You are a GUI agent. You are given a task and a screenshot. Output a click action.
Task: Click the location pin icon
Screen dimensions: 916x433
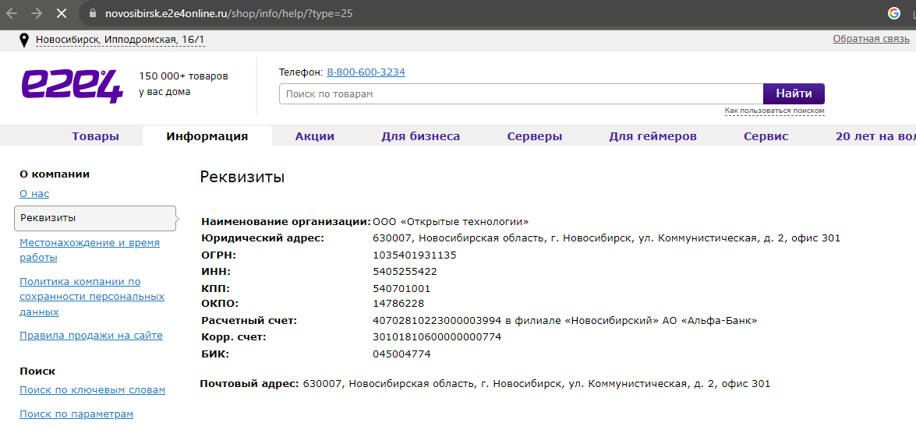click(x=24, y=40)
